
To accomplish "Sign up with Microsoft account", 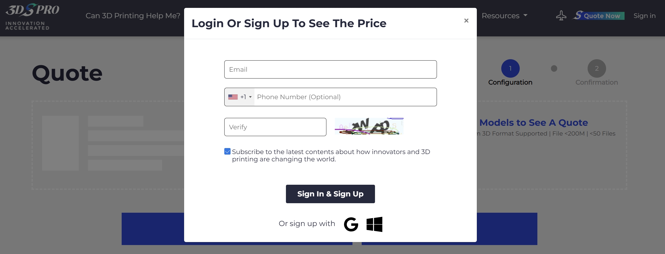I will [x=374, y=224].
